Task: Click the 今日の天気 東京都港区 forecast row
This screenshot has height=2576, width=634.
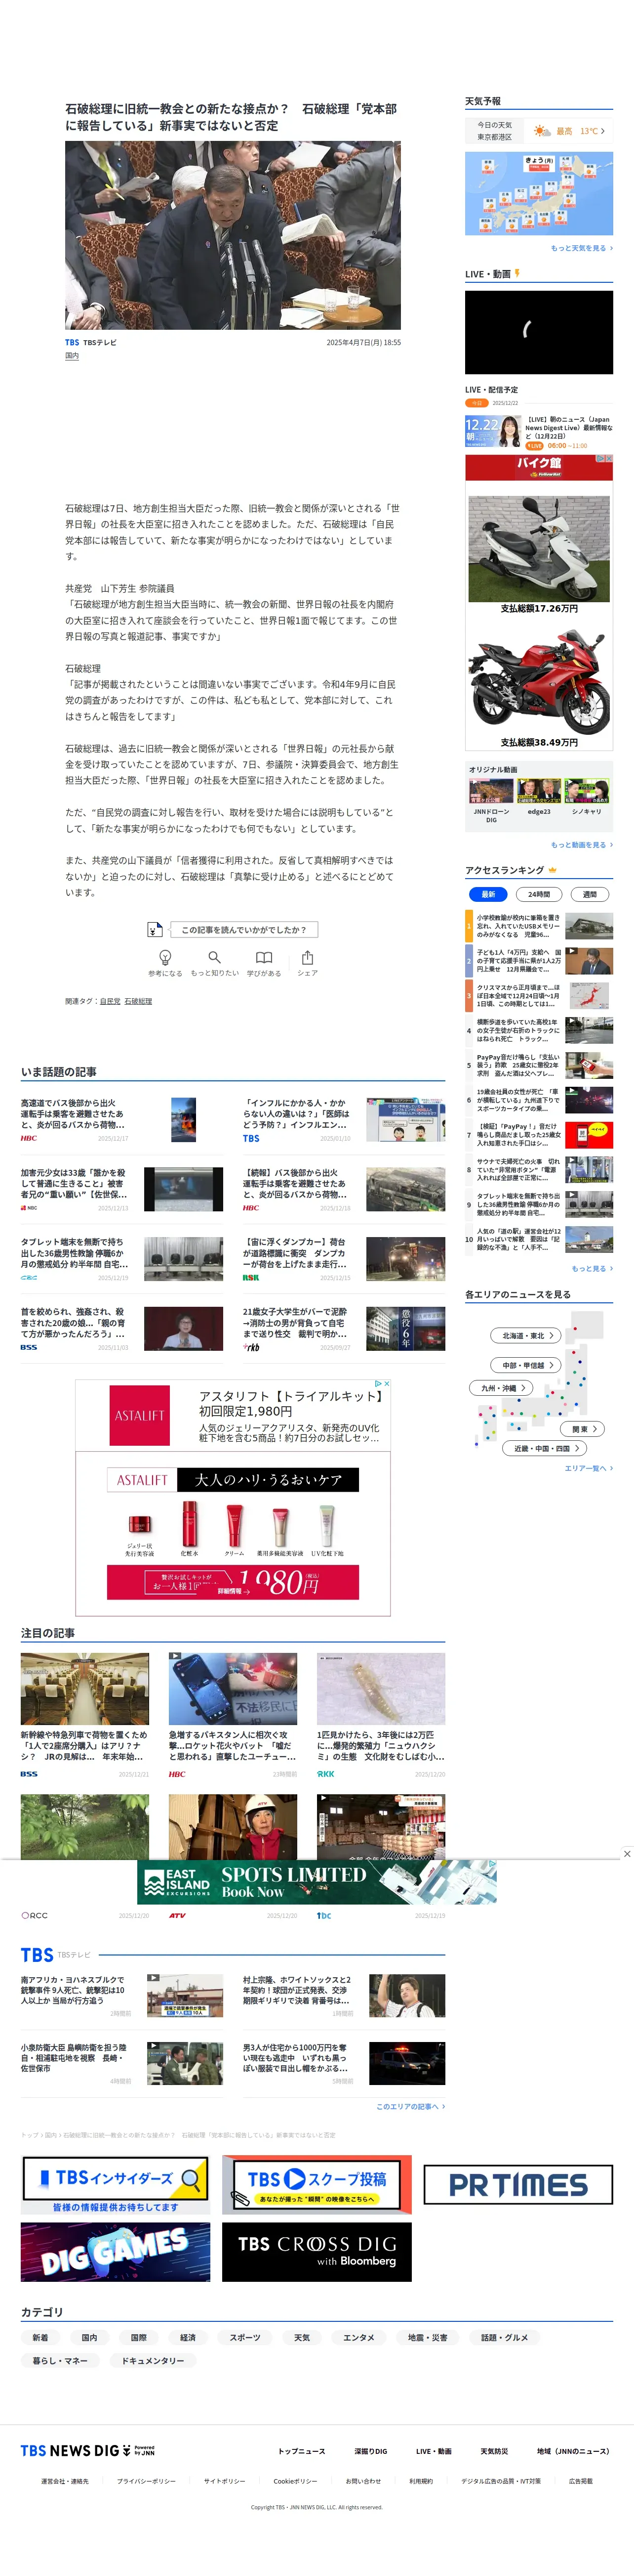Action: 538,131
